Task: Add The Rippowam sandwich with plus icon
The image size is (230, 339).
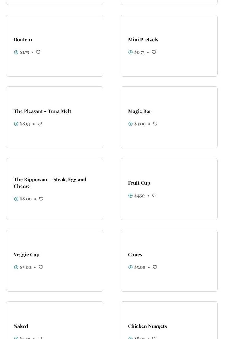Action: click(x=16, y=199)
